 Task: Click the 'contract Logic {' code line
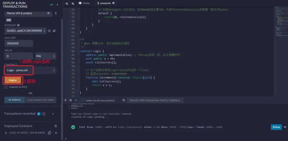(92, 51)
